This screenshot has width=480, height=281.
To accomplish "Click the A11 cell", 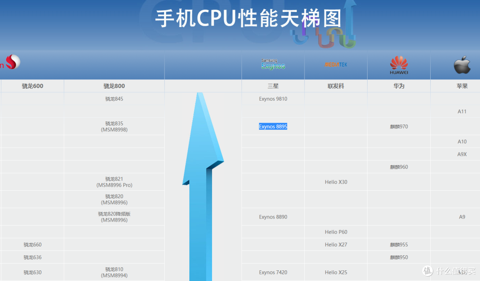I will [462, 112].
